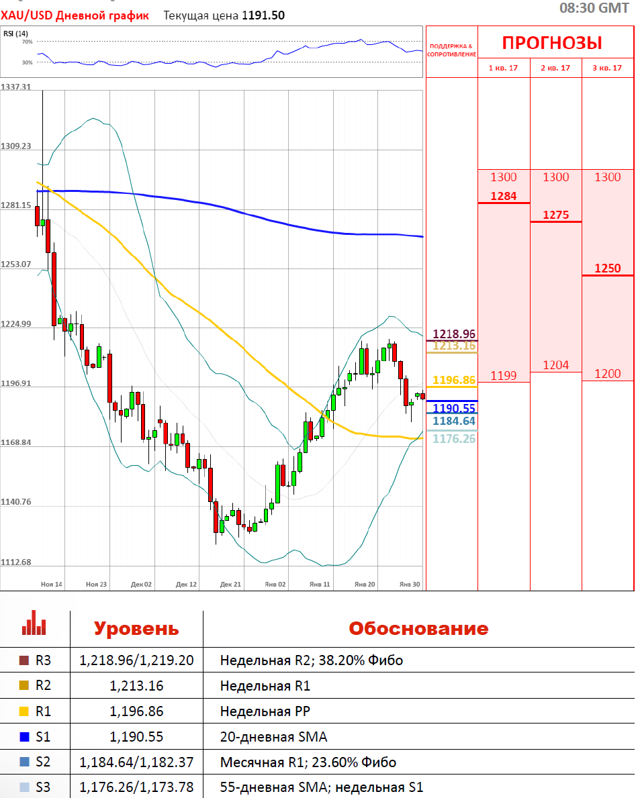The width and height of the screenshot is (638, 798).
Task: Click the 'XAU/USD Дневной график' title
Action: pyautogui.click(x=75, y=15)
